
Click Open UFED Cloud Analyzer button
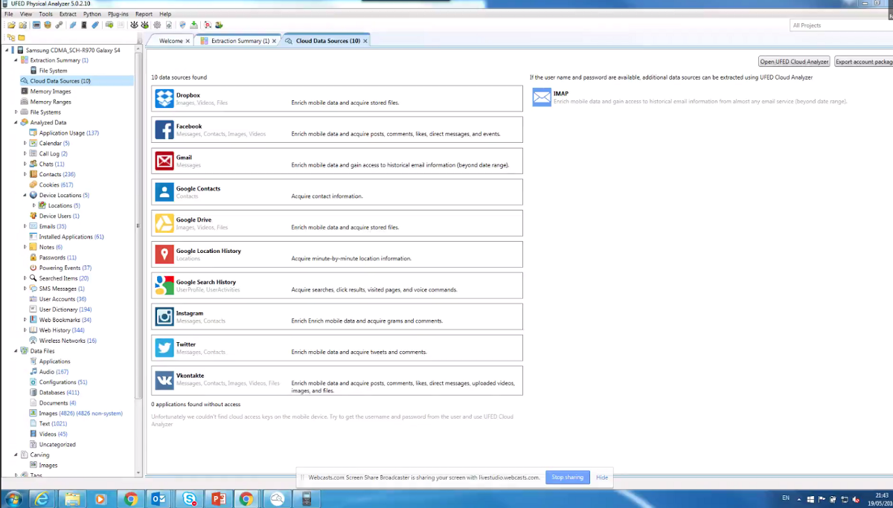pyautogui.click(x=793, y=62)
